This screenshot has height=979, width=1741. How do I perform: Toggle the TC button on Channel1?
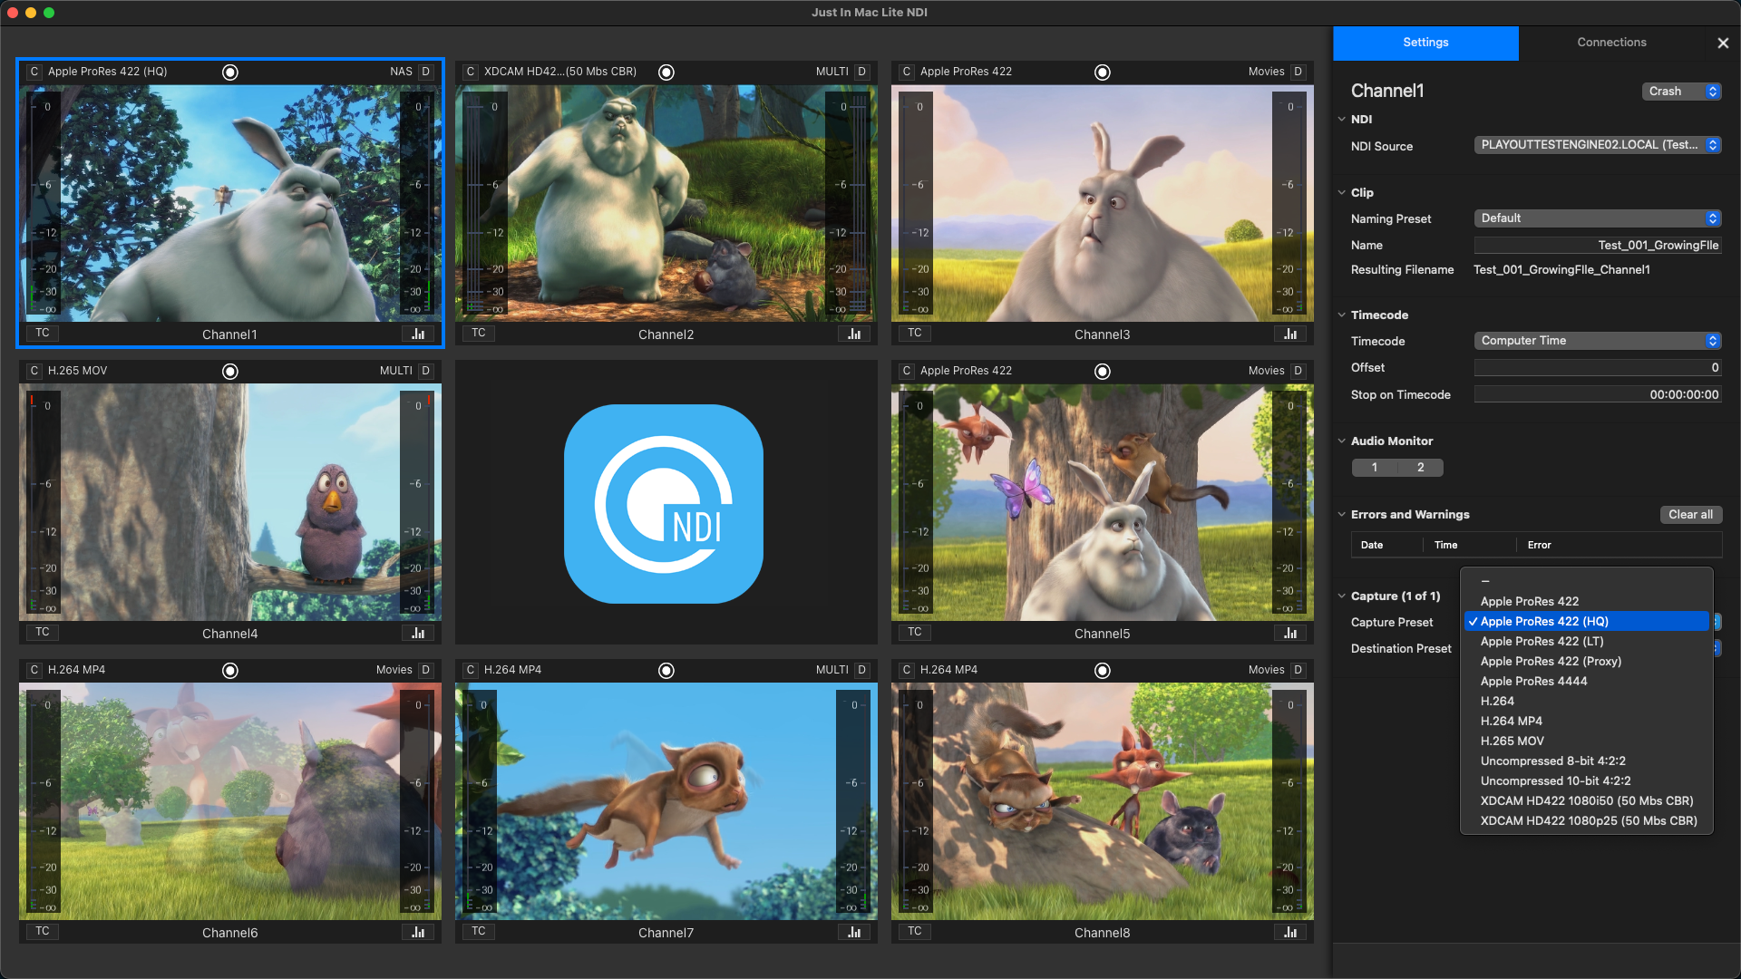pyautogui.click(x=43, y=333)
